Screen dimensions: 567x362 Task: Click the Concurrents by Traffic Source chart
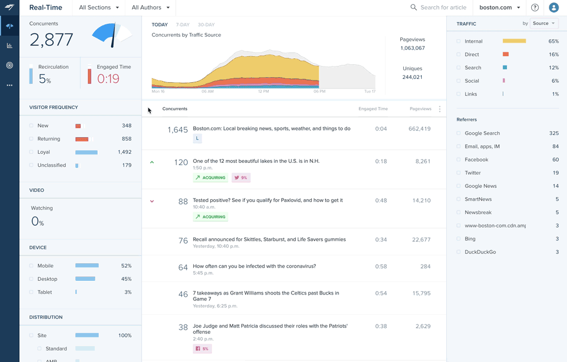click(263, 69)
